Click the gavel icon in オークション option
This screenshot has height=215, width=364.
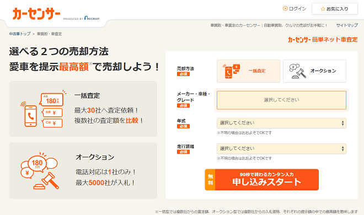click(298, 71)
